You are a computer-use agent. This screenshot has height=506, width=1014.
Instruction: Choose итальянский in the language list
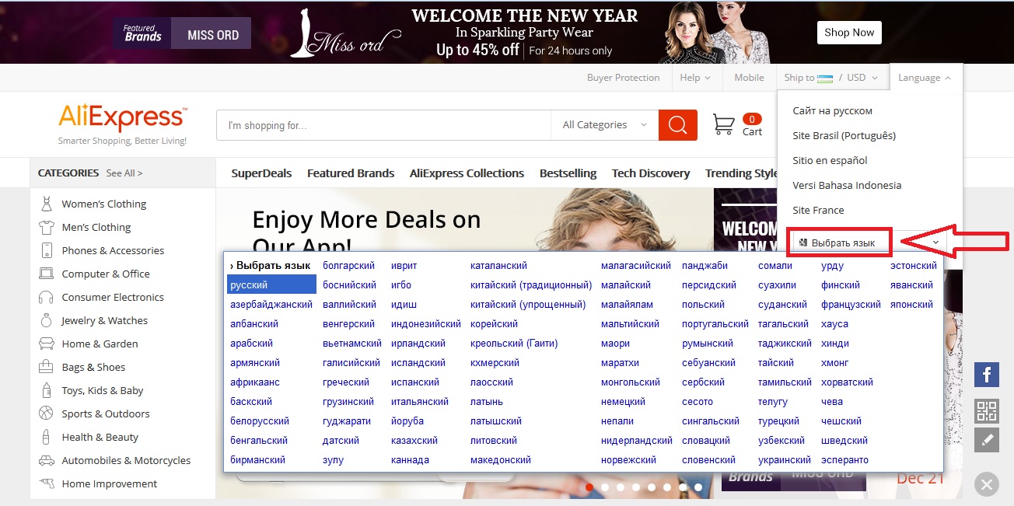[420, 402]
